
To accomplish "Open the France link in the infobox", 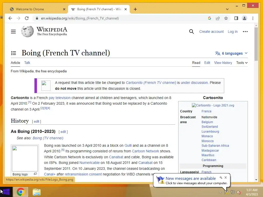I will pyautogui.click(x=206, y=111).
